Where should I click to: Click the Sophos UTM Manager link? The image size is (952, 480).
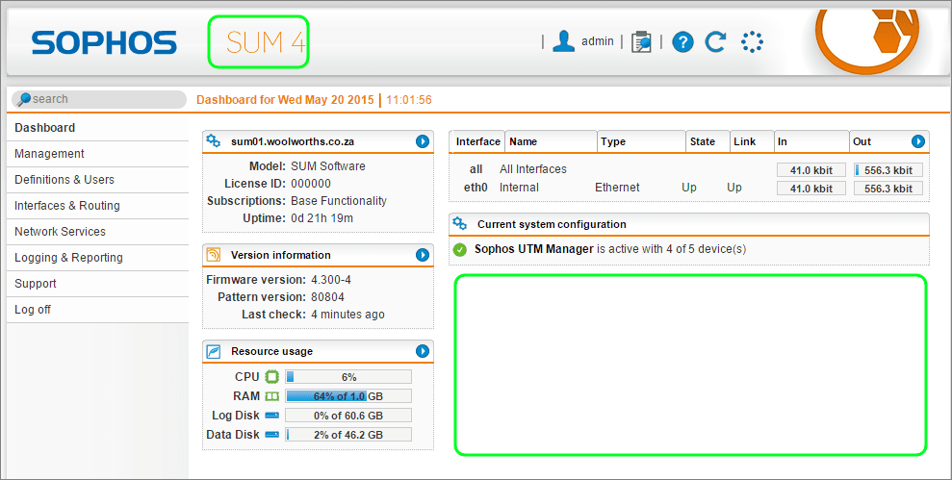point(533,249)
